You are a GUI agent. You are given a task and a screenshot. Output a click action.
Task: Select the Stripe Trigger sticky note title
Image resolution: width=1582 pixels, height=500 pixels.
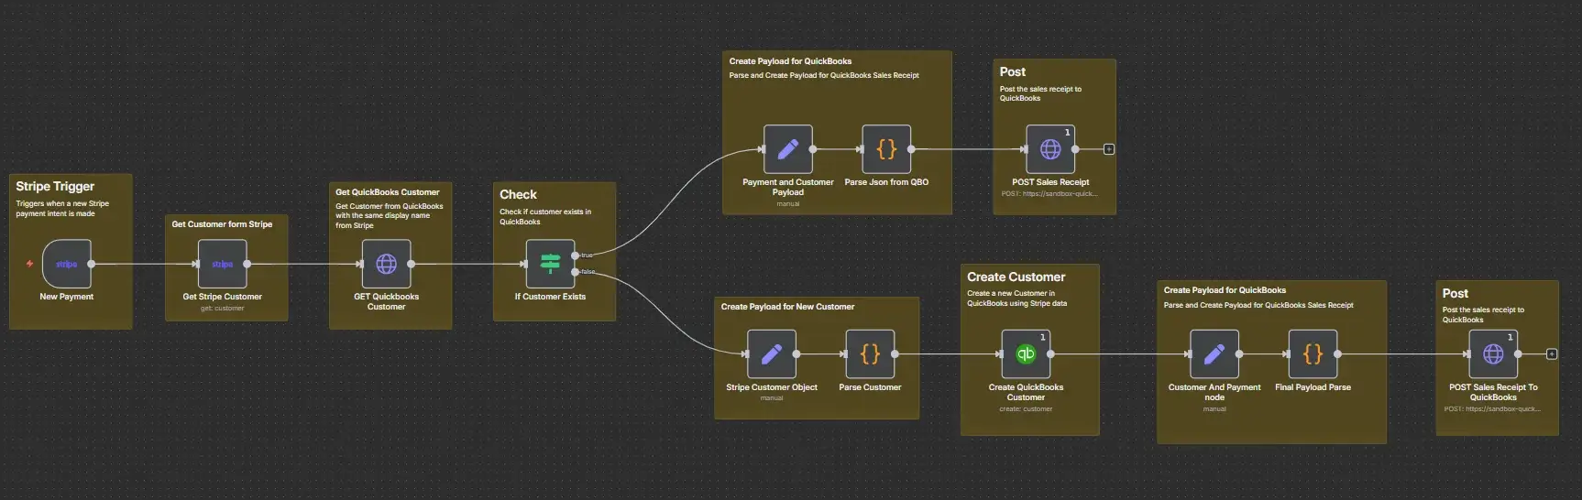(55, 186)
